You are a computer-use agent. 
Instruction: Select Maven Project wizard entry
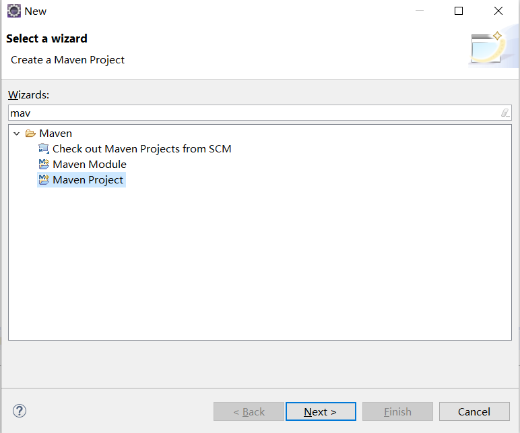pyautogui.click(x=88, y=179)
